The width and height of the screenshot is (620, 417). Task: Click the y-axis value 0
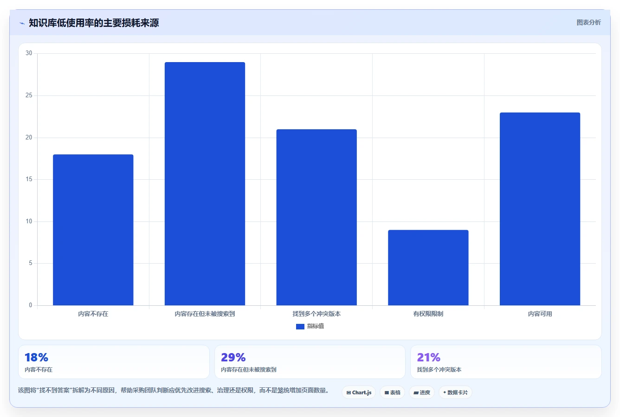[x=31, y=305]
